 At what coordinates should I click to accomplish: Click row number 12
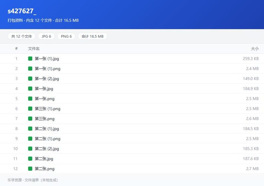pos(15,169)
